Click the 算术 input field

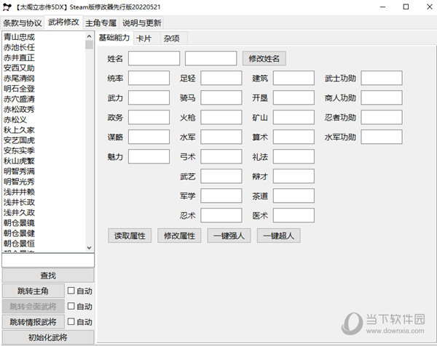294,137
